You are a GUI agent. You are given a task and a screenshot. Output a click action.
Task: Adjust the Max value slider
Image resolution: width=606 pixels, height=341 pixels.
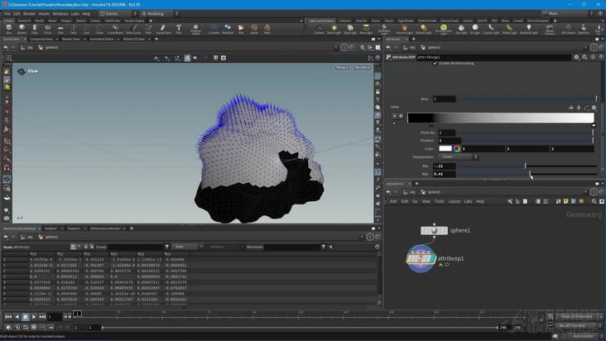coord(527,174)
